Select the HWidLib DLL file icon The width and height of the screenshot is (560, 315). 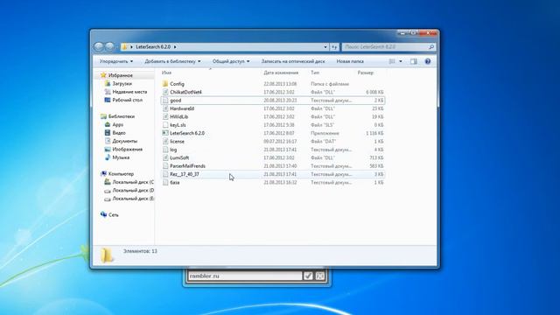pos(165,116)
